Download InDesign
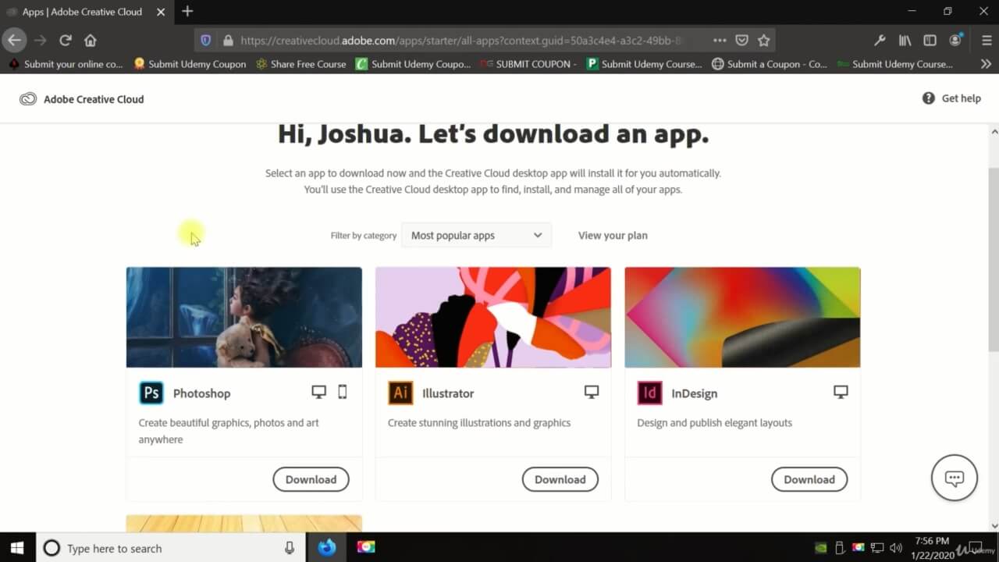This screenshot has width=999, height=562. [x=809, y=479]
